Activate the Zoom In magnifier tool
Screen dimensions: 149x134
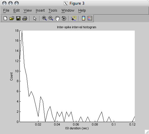(44, 18)
